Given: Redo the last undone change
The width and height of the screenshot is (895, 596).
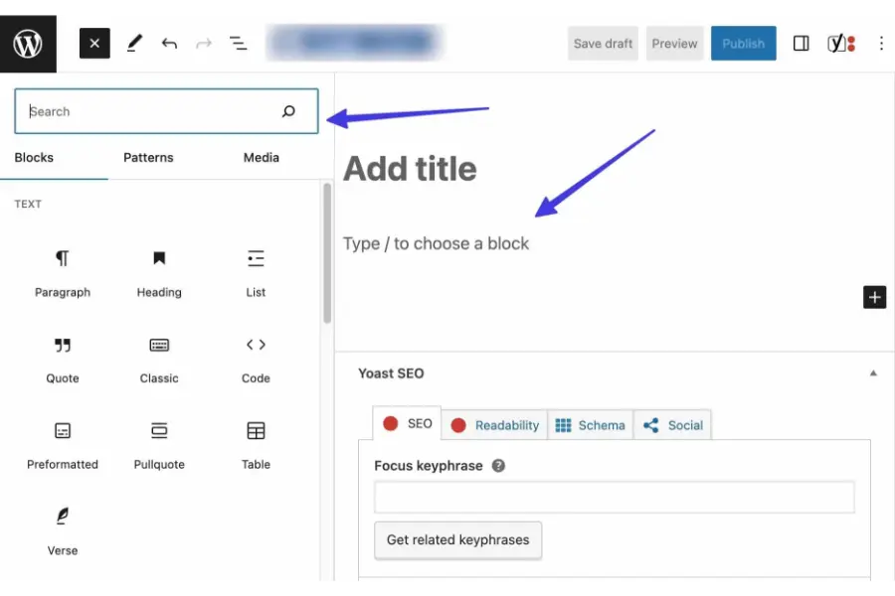Looking at the screenshot, I should [x=204, y=44].
